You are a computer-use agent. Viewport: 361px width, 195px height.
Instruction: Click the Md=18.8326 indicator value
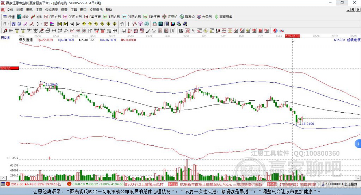[87, 40]
